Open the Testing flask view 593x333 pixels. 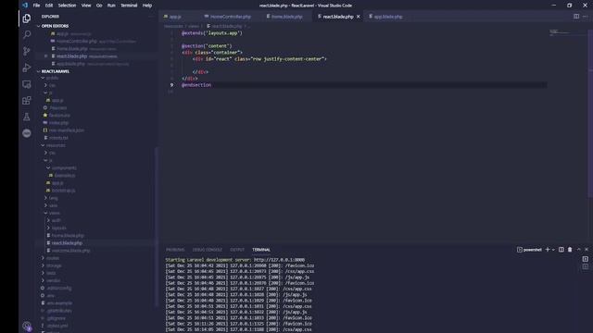tap(27, 117)
